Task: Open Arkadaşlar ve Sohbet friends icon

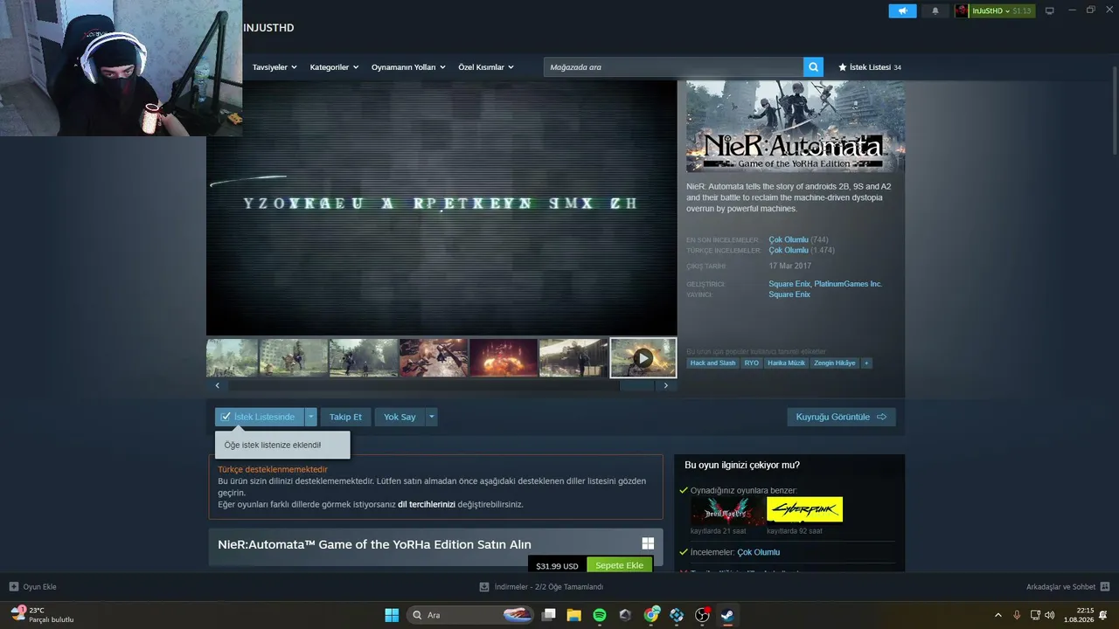Action: click(1105, 587)
